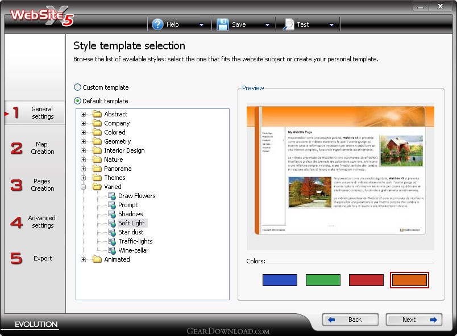The image size is (457, 336).
Task: Click the template preview thumbnail
Action: coord(340,177)
